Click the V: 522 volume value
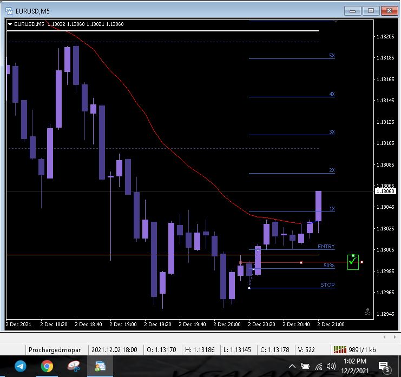Viewport: 401px width, 377px height. tap(306, 349)
